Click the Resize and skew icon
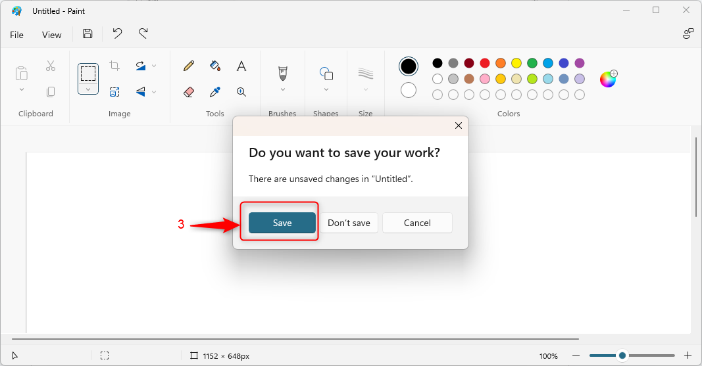Screen dimensions: 702x366 [114, 91]
